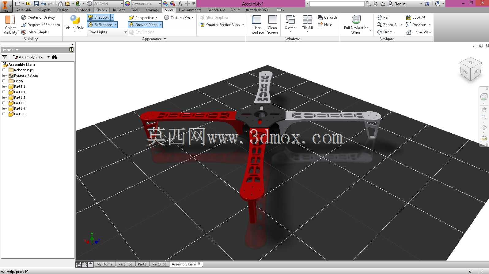Expand the Representations tree node
This screenshot has height=274, width=489.
(4, 76)
